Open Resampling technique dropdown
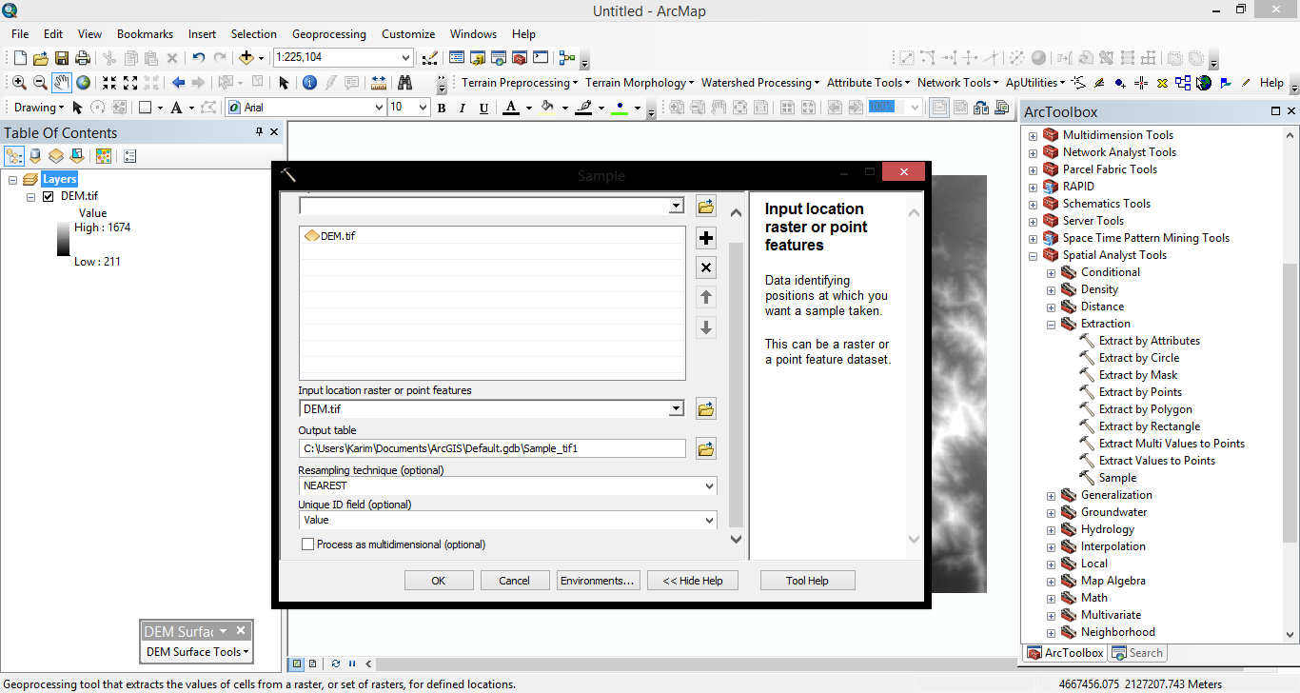1300x693 pixels. point(708,486)
